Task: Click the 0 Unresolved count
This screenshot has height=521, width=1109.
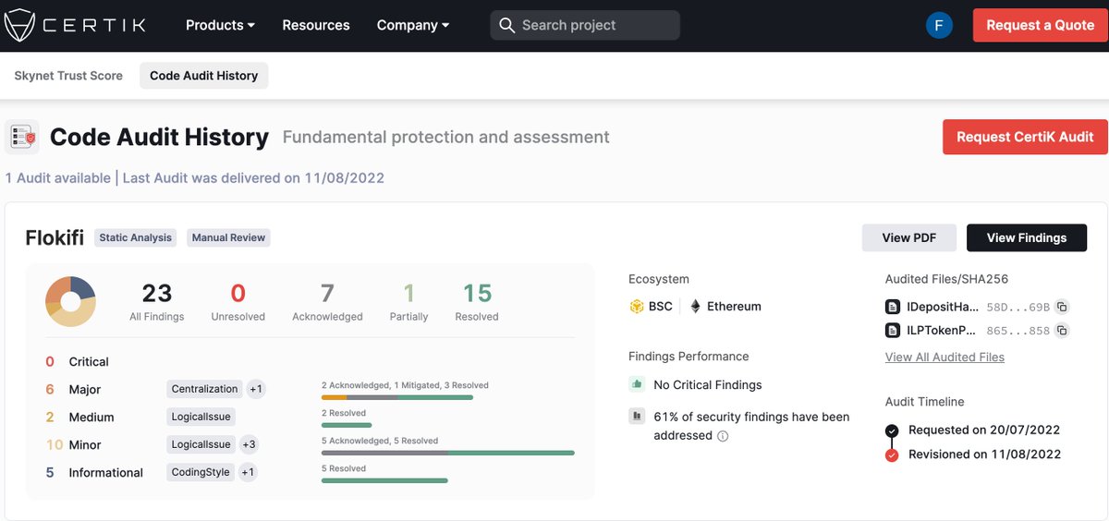Action: point(238,301)
